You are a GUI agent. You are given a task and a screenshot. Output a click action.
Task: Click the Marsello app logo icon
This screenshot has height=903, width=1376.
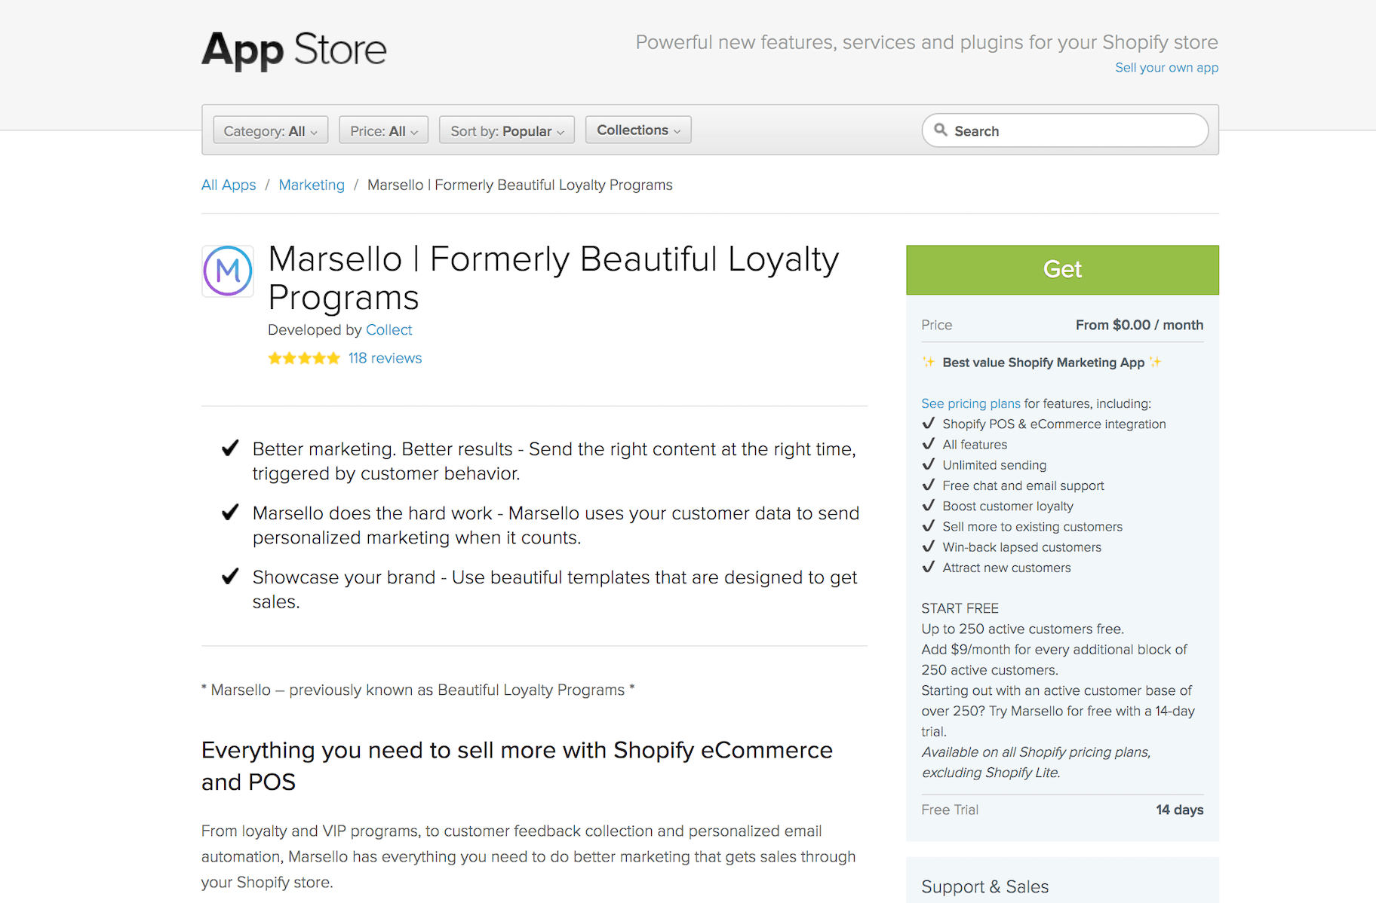[x=228, y=271]
